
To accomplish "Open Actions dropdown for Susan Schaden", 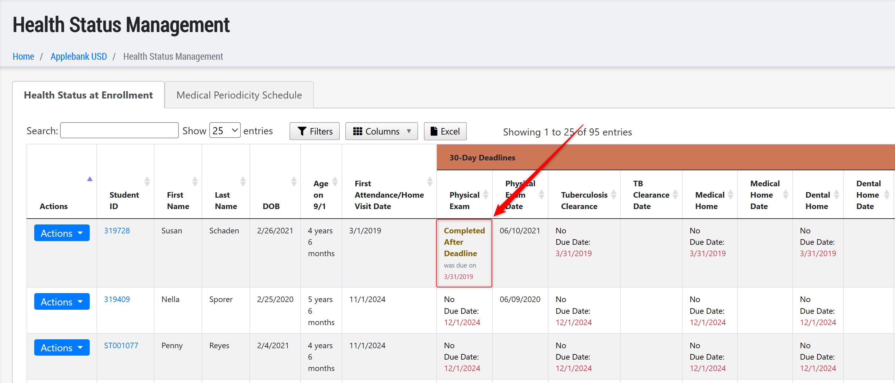I will click(x=61, y=233).
